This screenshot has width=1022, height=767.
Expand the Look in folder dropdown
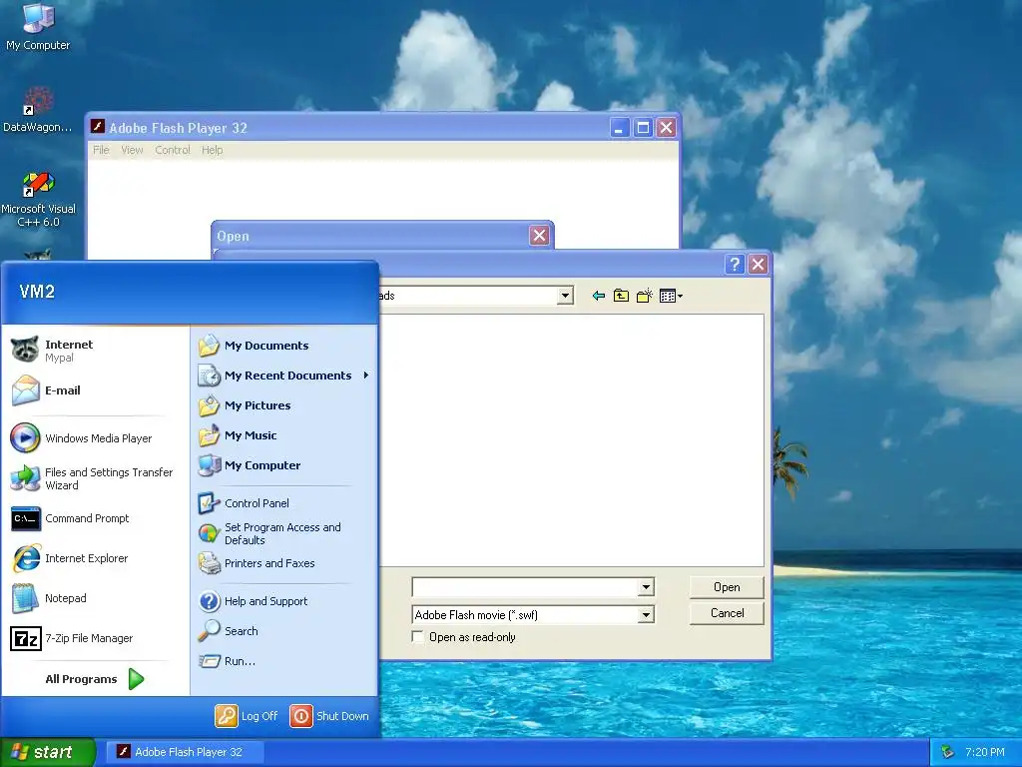coord(565,296)
